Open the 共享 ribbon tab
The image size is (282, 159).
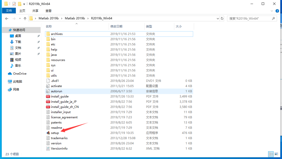(36, 11)
